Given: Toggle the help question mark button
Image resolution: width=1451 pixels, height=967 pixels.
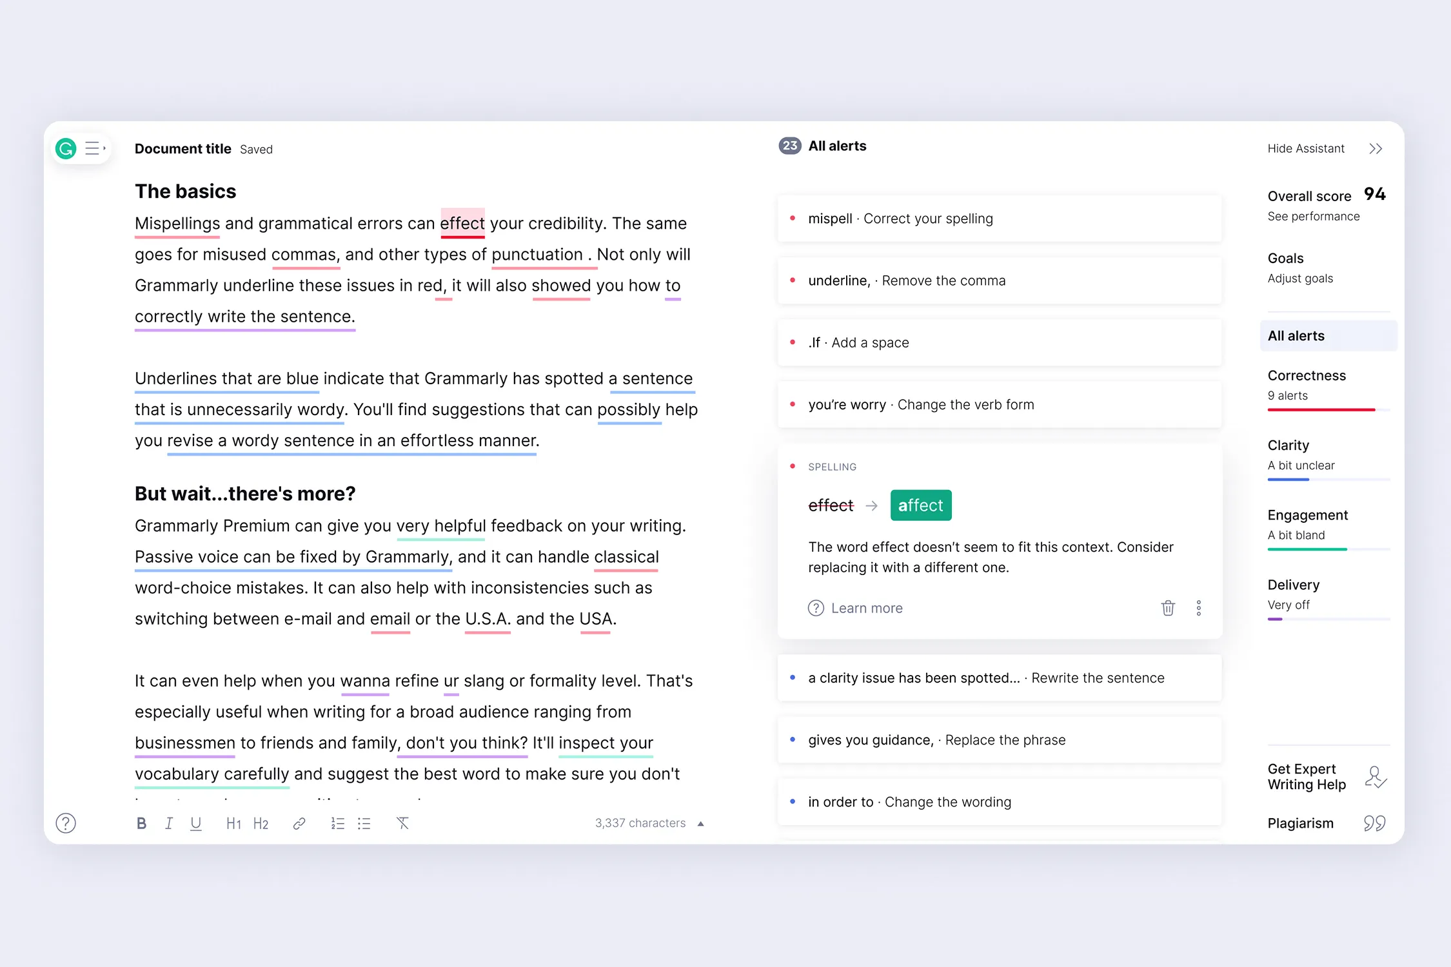Looking at the screenshot, I should (x=66, y=823).
